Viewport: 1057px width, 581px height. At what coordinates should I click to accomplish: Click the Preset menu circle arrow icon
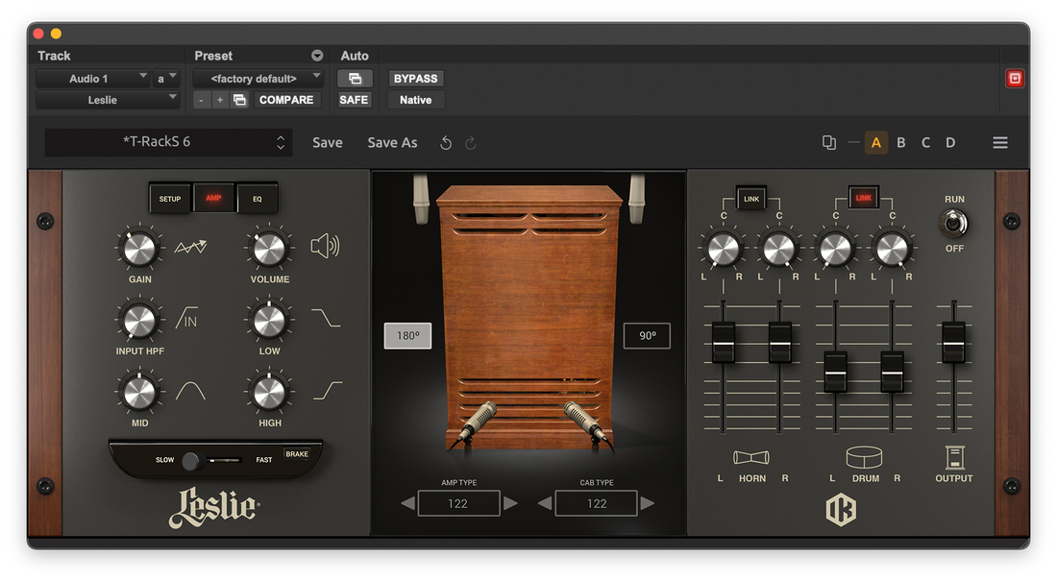(x=317, y=56)
